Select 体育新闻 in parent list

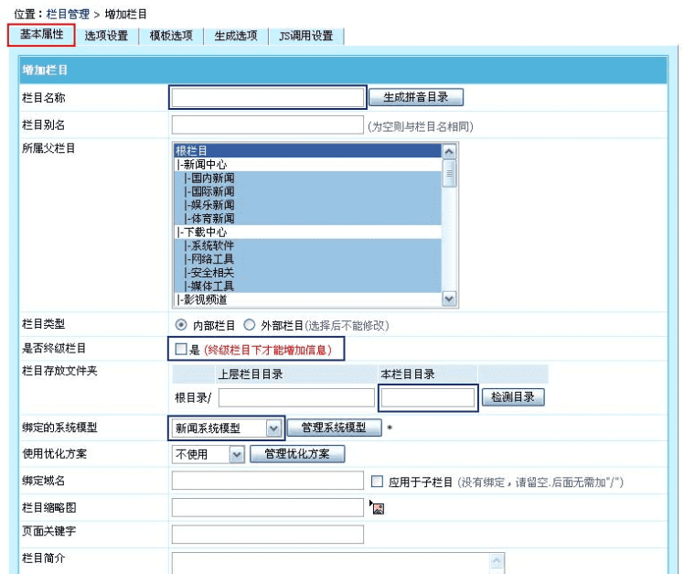pos(307,219)
